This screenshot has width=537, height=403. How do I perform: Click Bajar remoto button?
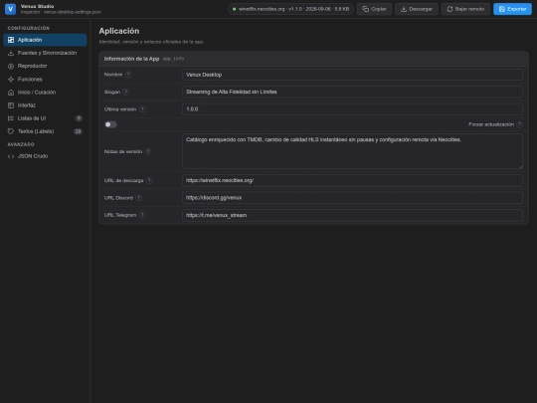pos(465,9)
